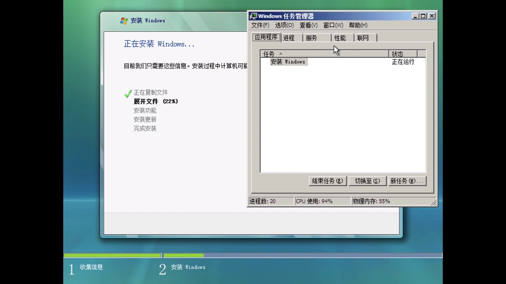The height and width of the screenshot is (284, 506).
Task: Click the 正在安装 Windows... heading
Action: tap(159, 44)
